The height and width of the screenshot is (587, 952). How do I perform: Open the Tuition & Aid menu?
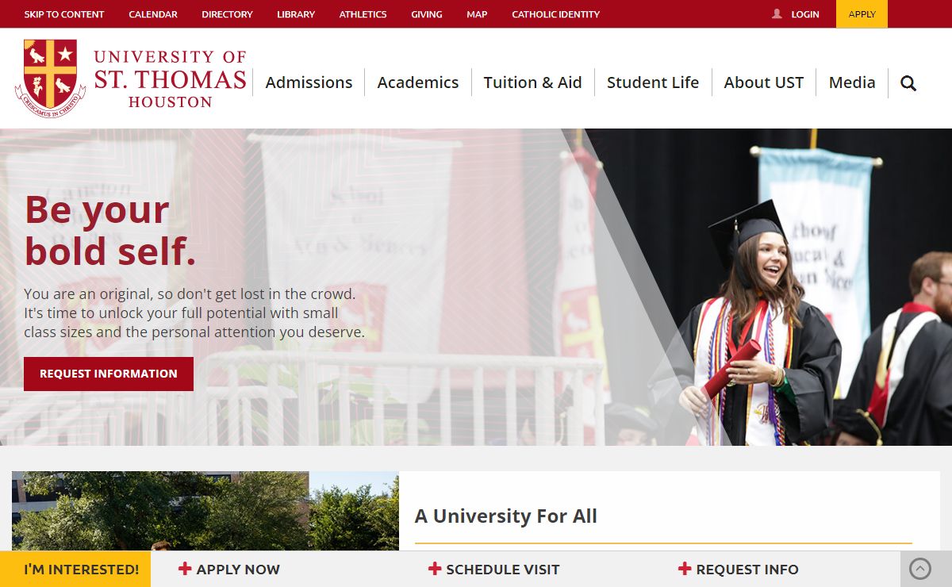pos(533,82)
